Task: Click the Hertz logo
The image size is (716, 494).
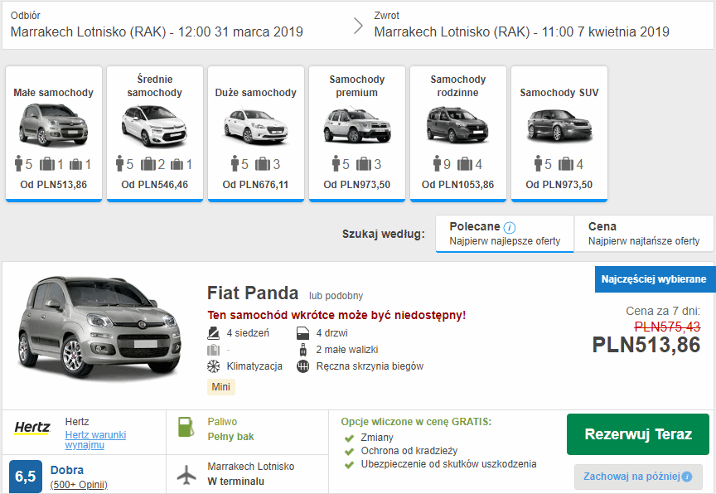Action: coord(32,429)
